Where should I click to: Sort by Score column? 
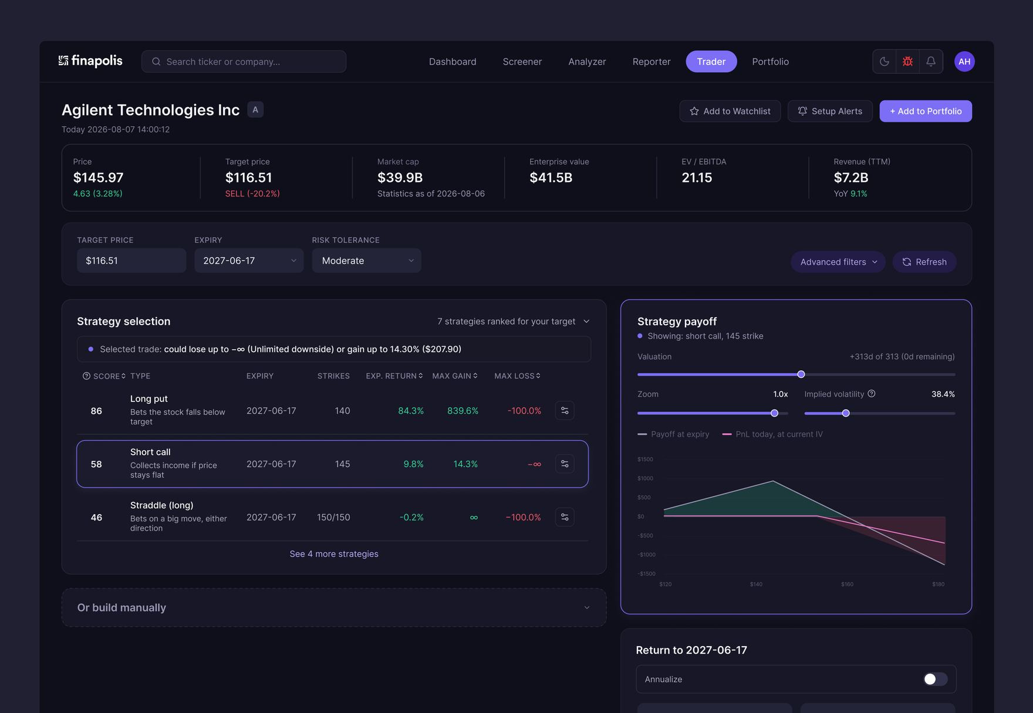[x=109, y=376]
